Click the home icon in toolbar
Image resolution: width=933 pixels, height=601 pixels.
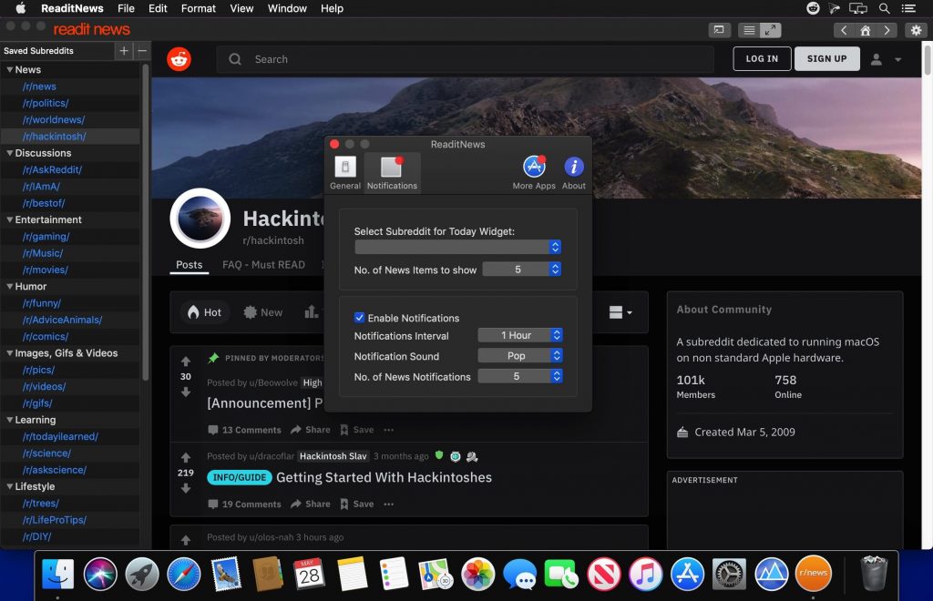pyautogui.click(x=866, y=30)
